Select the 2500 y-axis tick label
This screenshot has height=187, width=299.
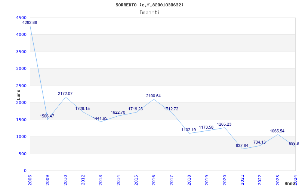tap(21, 86)
